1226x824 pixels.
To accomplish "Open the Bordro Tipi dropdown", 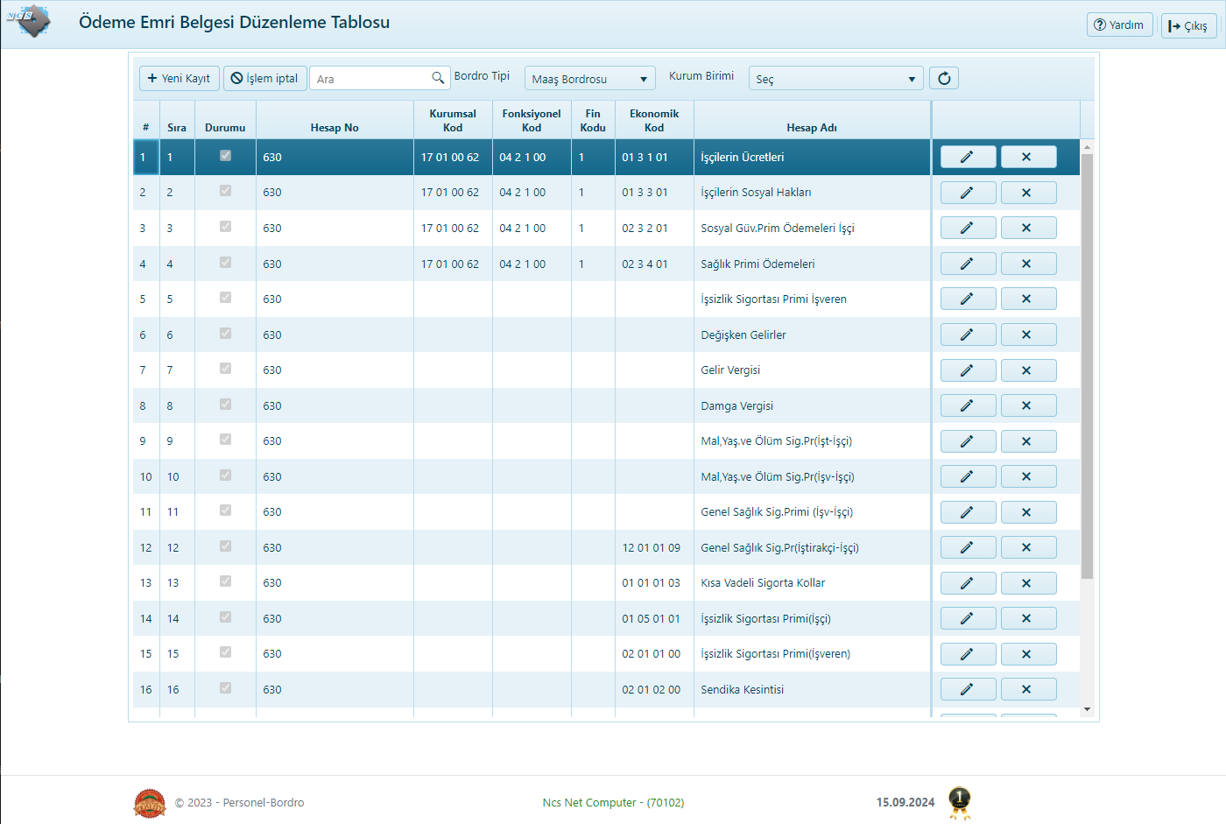I will pos(590,79).
